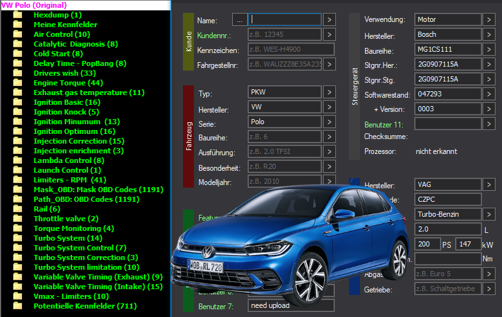Click the Ausführung arrow button
The width and height of the screenshot is (502, 317).
pyautogui.click(x=329, y=151)
